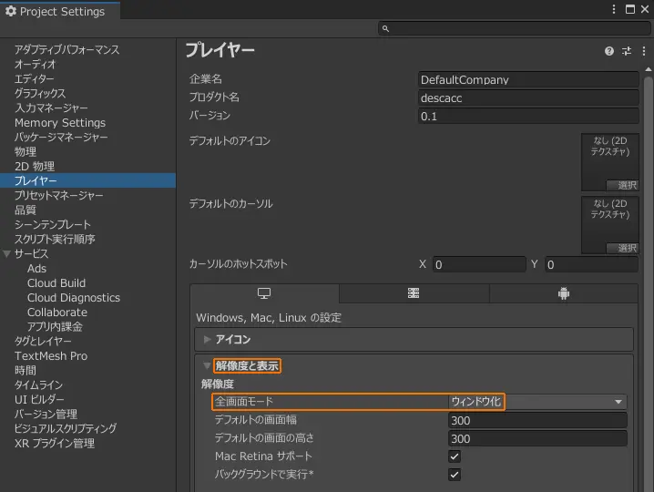
Task: Collapse the 解像度と表示 section
Action: click(x=208, y=366)
